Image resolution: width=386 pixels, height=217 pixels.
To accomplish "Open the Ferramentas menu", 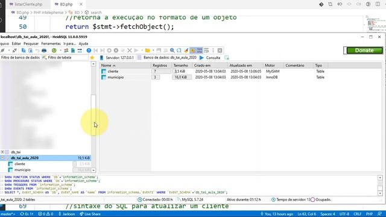I will (x=51, y=43).
